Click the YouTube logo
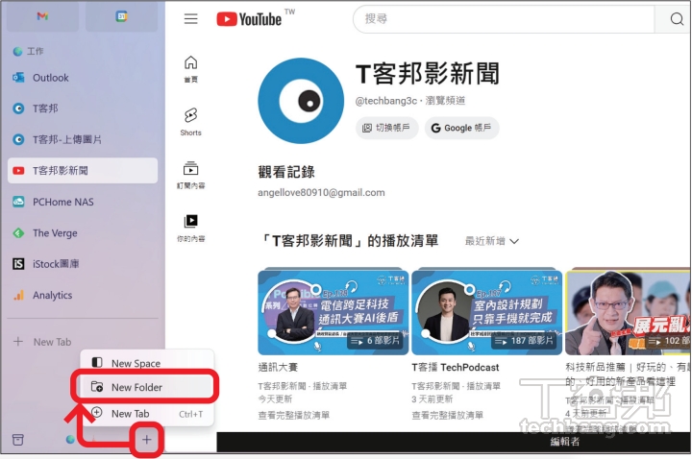The image size is (692, 459). click(x=249, y=19)
